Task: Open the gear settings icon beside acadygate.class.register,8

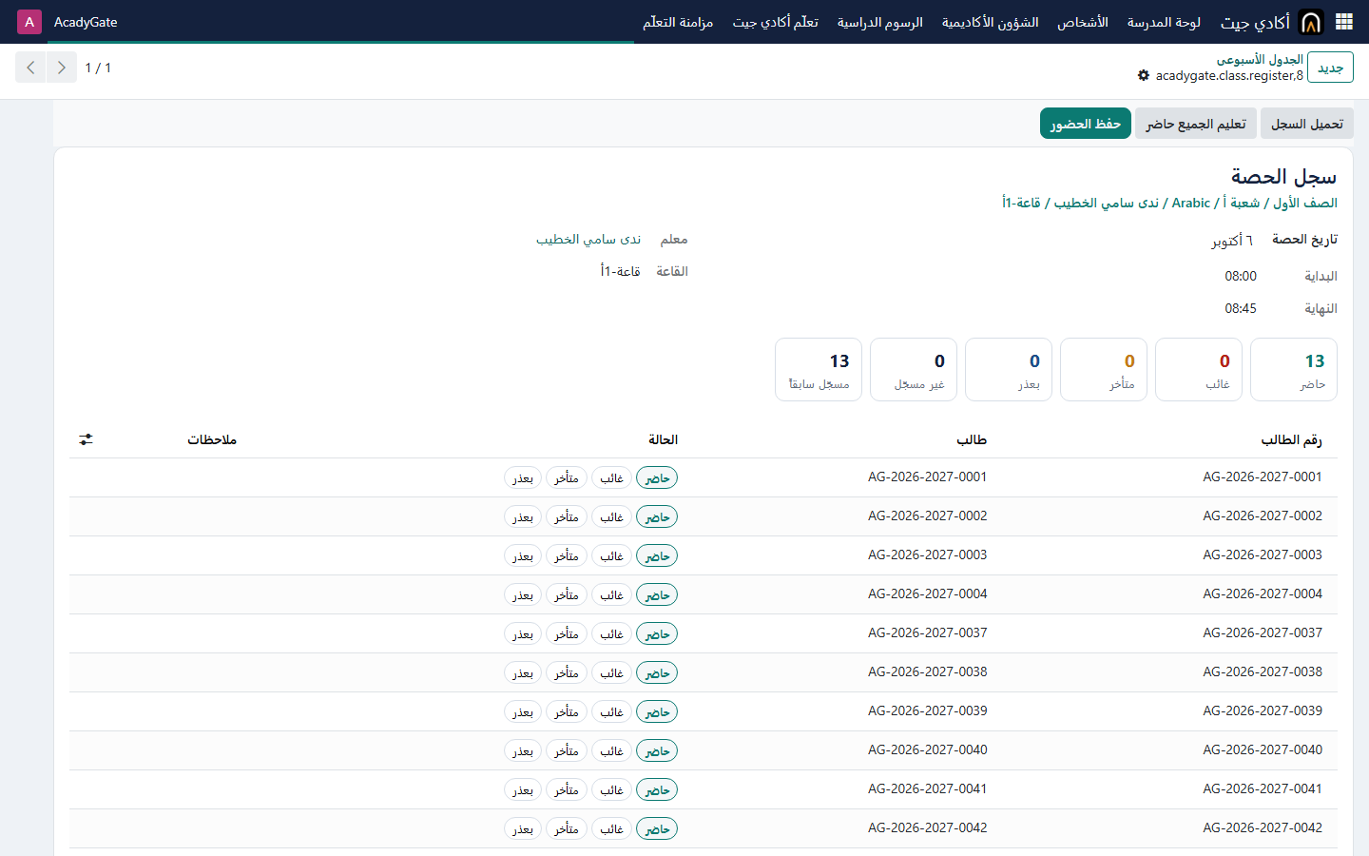Action: coord(1144,75)
